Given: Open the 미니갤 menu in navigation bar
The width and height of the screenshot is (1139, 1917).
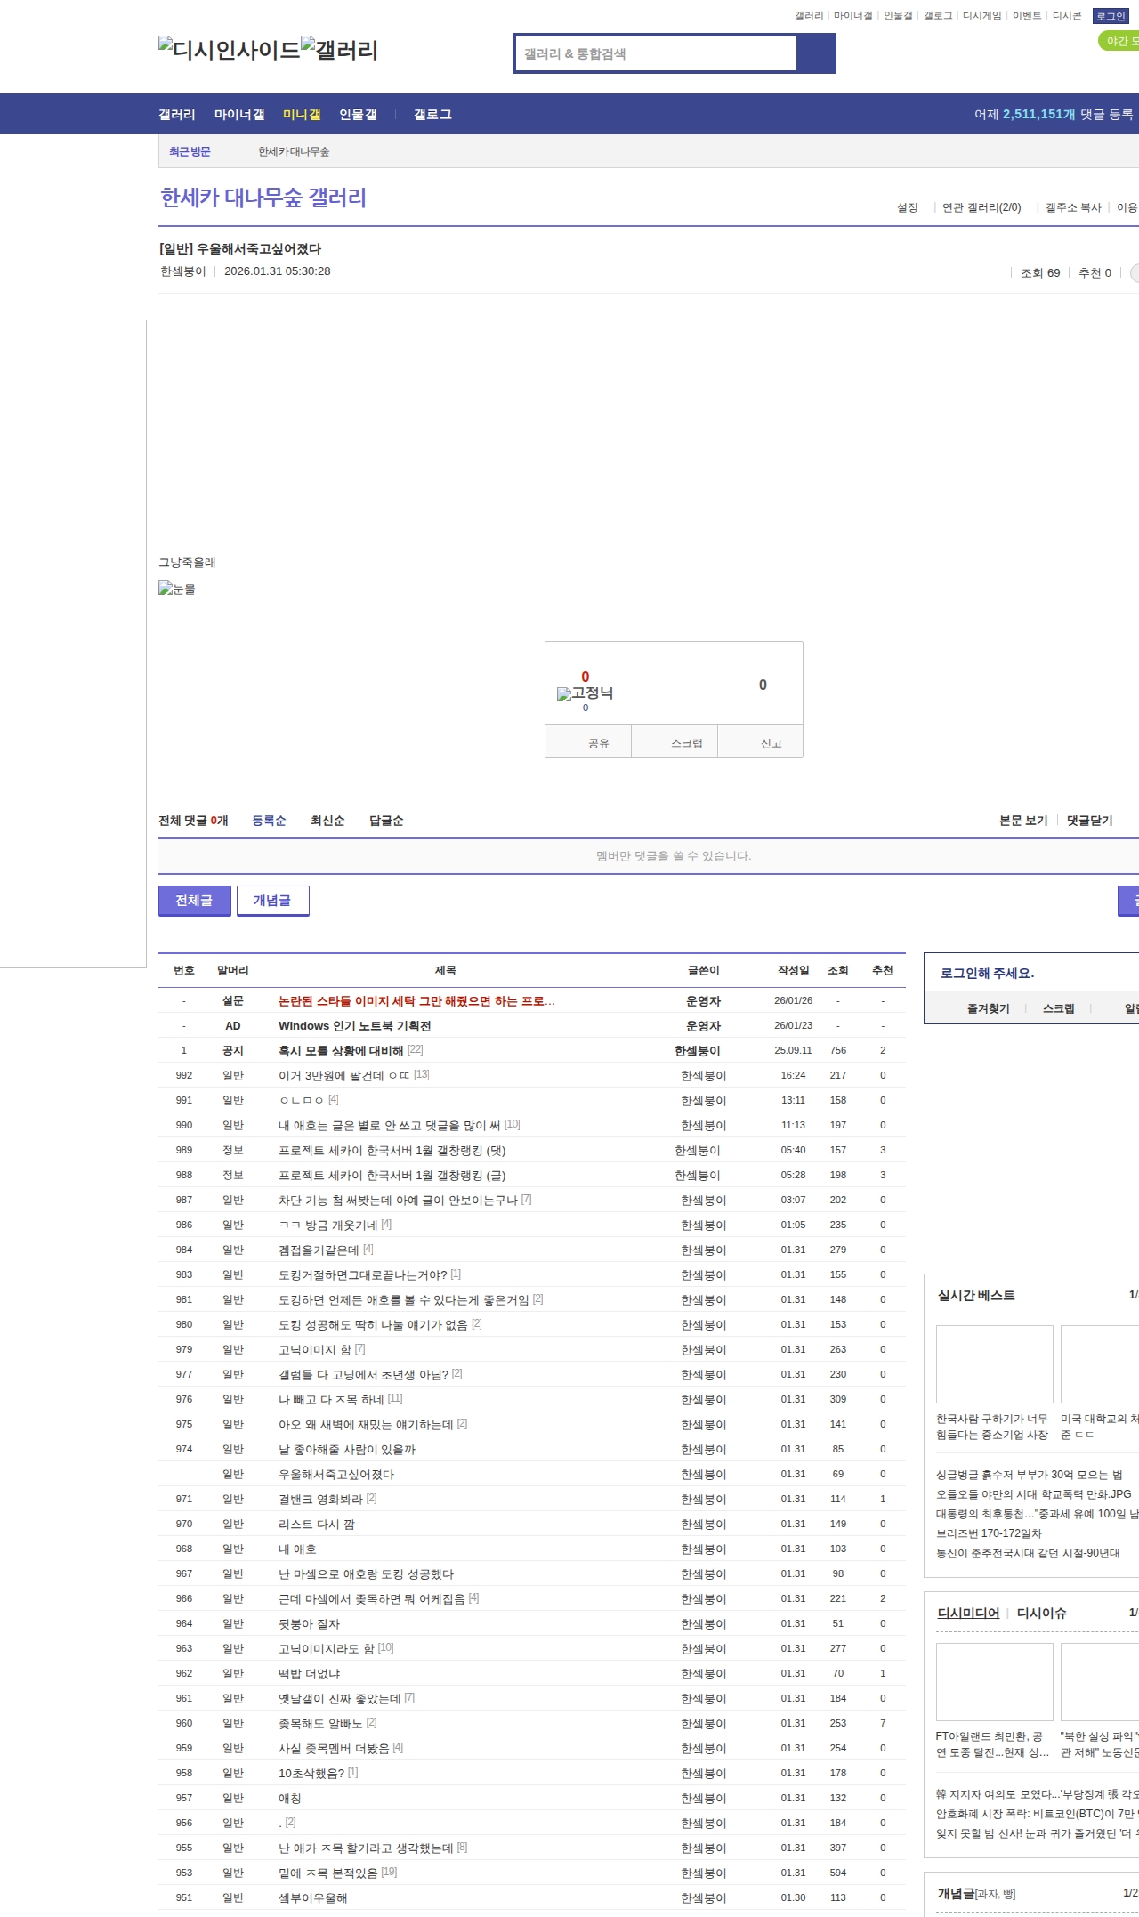Looking at the screenshot, I should coord(301,115).
